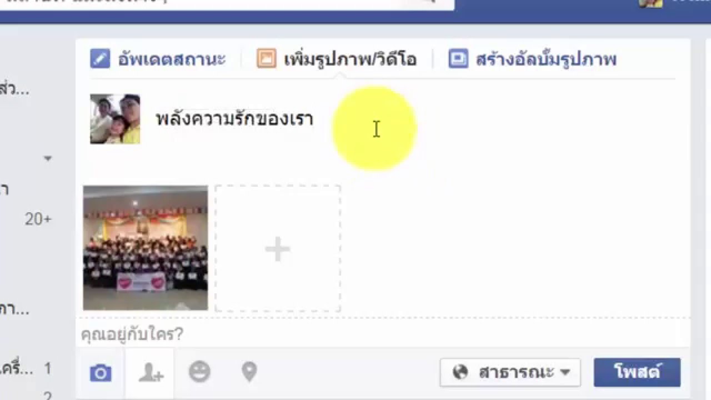Image resolution: width=711 pixels, height=400 pixels.
Task: Add a location with the pin icon
Action: [249, 372]
